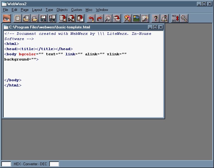Click the folder with document template icon
The image size is (214, 168).
pos(26,18)
